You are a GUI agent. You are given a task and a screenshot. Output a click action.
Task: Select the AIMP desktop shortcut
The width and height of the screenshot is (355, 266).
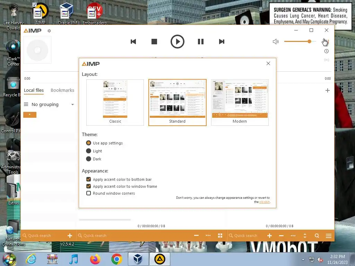click(x=40, y=14)
